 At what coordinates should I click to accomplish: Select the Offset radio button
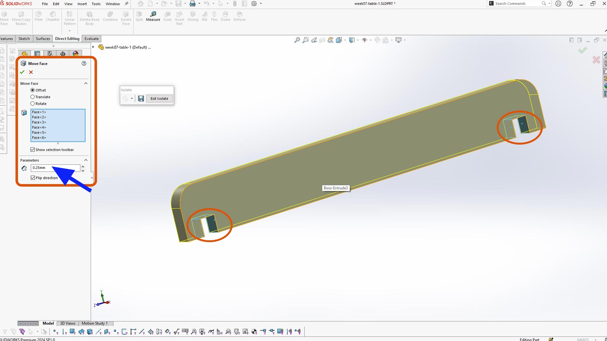pyautogui.click(x=33, y=90)
